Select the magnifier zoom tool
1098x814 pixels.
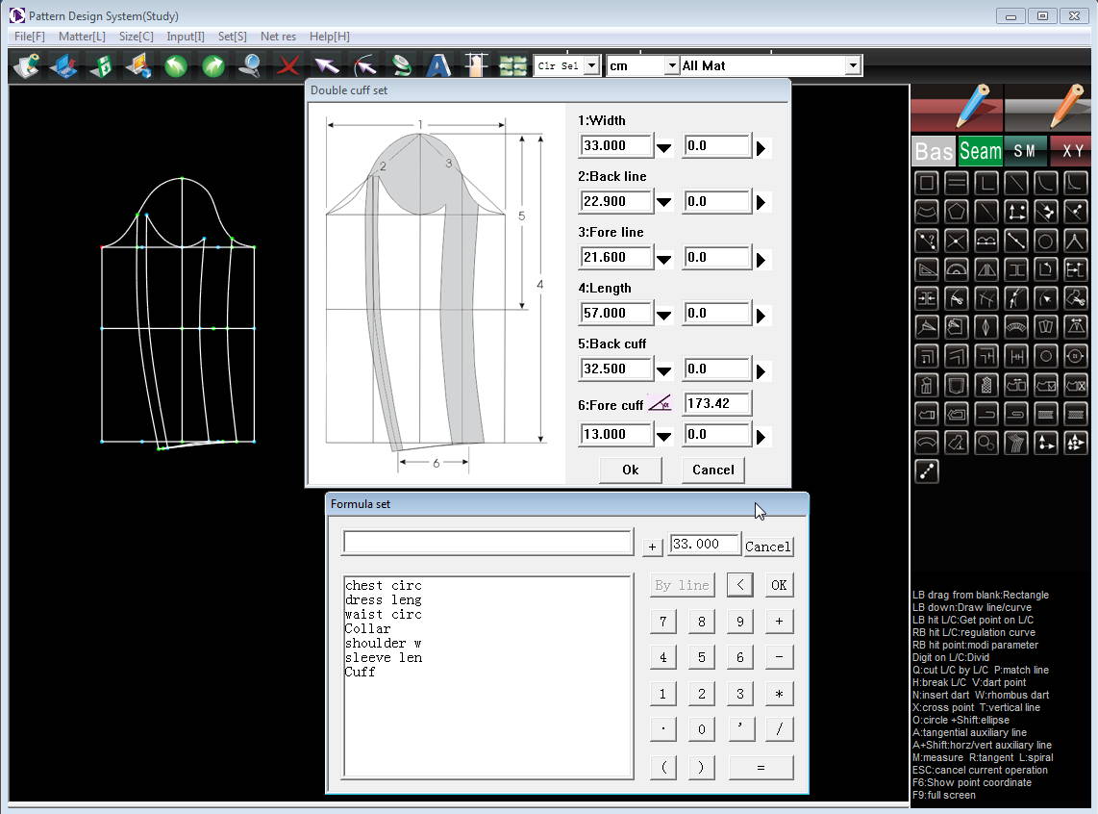pos(250,65)
